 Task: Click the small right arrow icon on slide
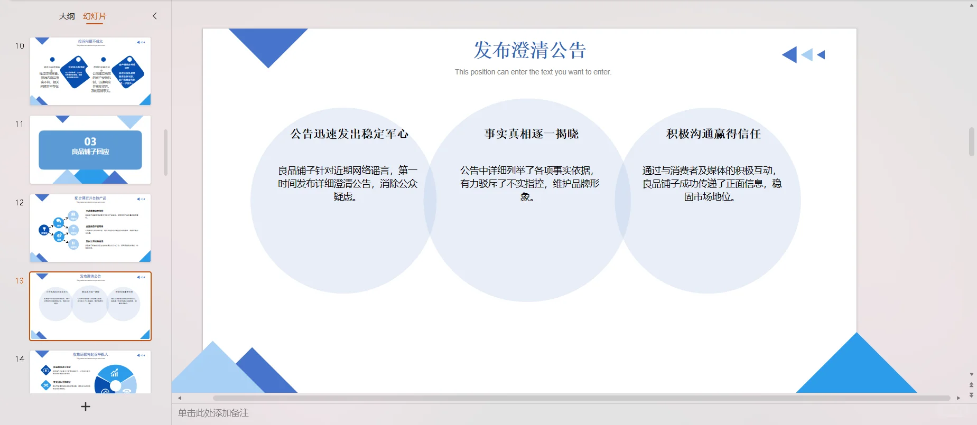[821, 54]
